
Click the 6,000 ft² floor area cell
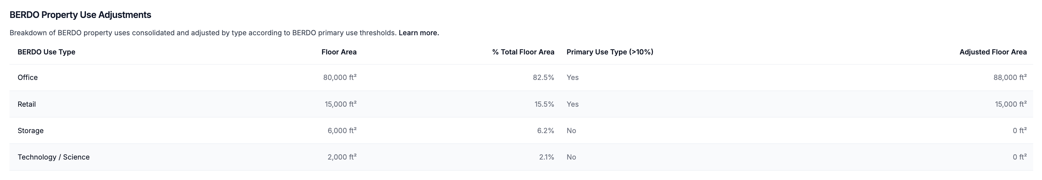342,131
